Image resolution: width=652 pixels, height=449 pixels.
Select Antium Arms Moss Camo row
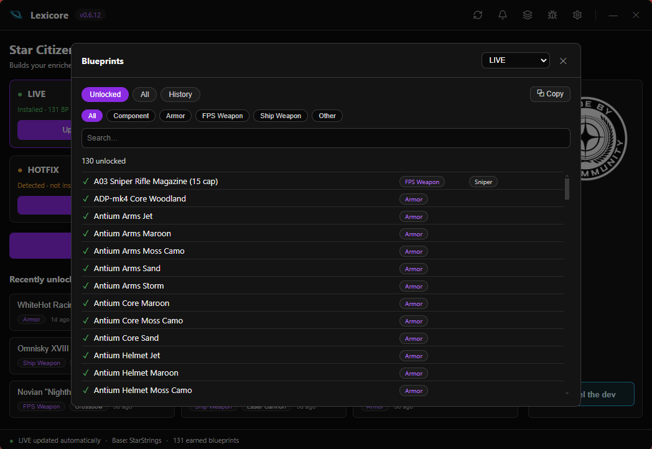(x=323, y=251)
